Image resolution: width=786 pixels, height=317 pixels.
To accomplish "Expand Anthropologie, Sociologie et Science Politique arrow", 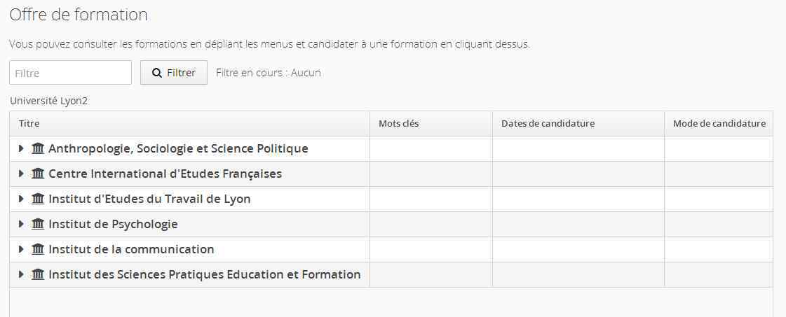I will [x=21, y=148].
